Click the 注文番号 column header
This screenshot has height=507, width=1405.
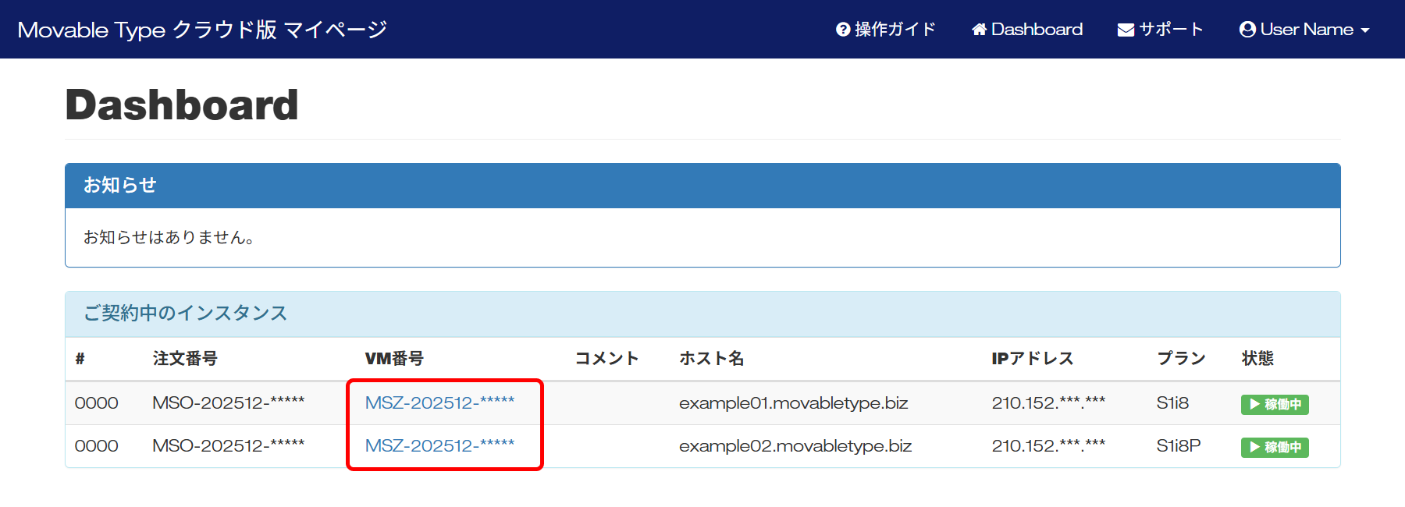(x=185, y=359)
